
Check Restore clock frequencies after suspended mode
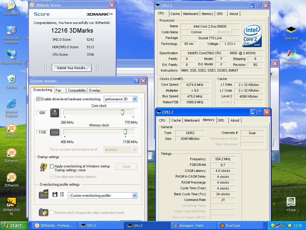coord(52,213)
